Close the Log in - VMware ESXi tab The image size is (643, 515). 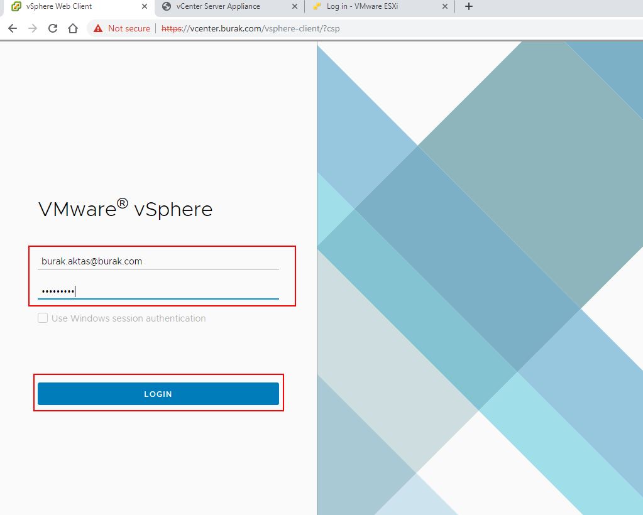click(x=445, y=6)
